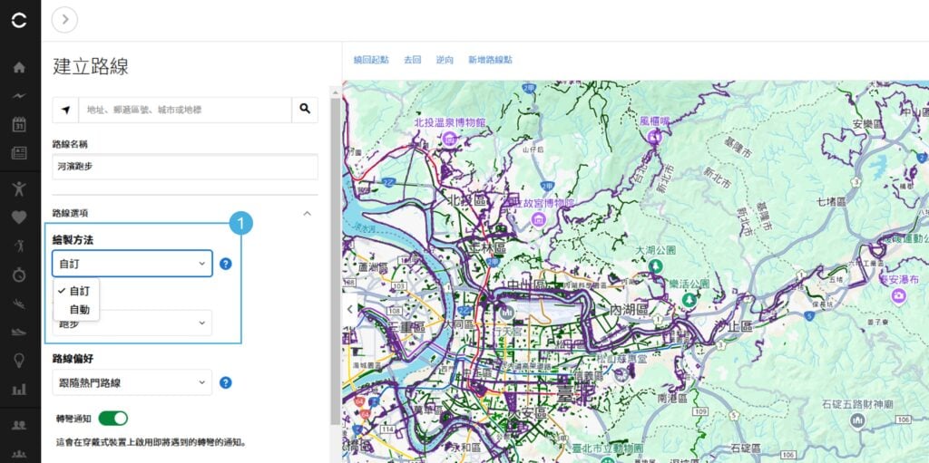Open the Reports bar chart icon

tap(19, 390)
